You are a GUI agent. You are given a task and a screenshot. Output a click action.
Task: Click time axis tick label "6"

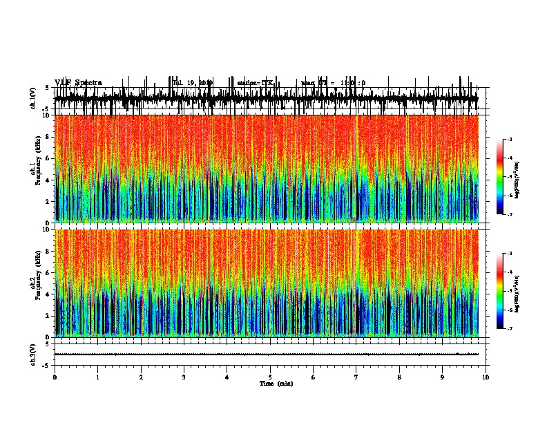click(x=314, y=377)
